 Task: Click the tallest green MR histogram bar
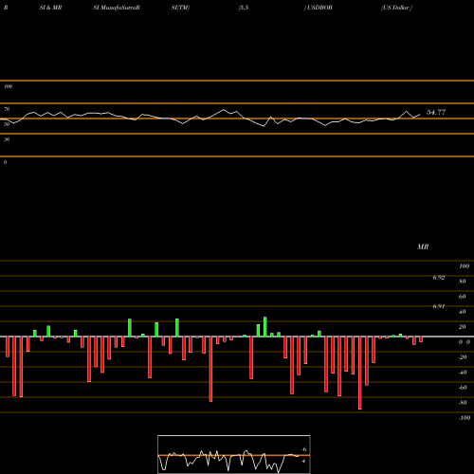coord(264,327)
